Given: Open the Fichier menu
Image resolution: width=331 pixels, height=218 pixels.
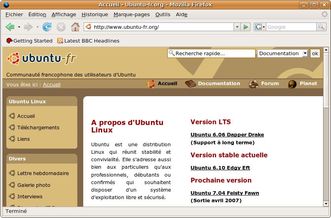Looking at the screenshot, I should click(14, 14).
